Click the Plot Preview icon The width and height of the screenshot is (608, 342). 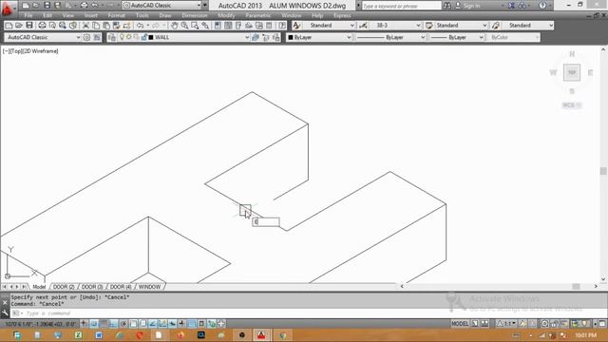point(52,26)
